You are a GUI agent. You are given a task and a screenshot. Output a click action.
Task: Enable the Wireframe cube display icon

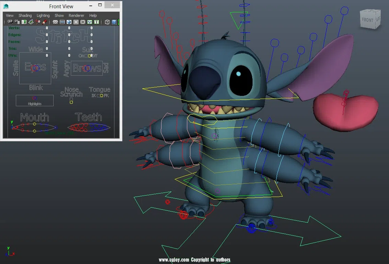coord(107,22)
